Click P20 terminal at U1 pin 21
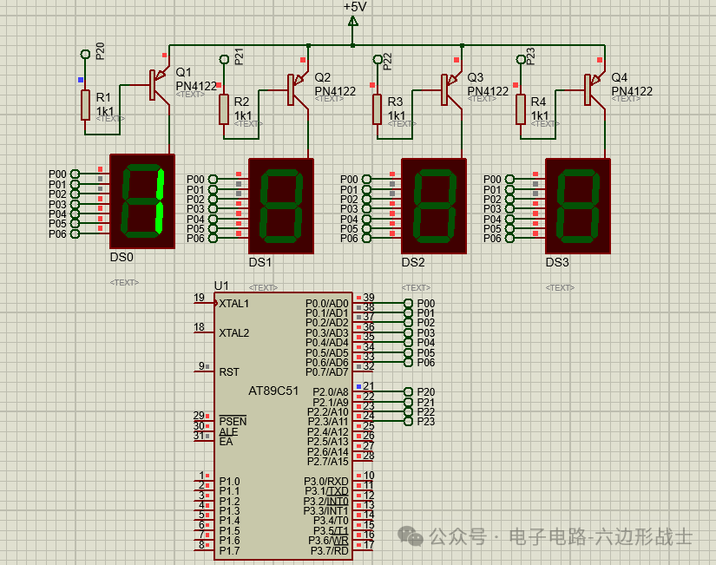Screen dimensions: 716x565 408,392
